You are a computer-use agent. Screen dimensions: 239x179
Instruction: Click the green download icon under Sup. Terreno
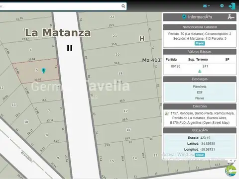200,71
